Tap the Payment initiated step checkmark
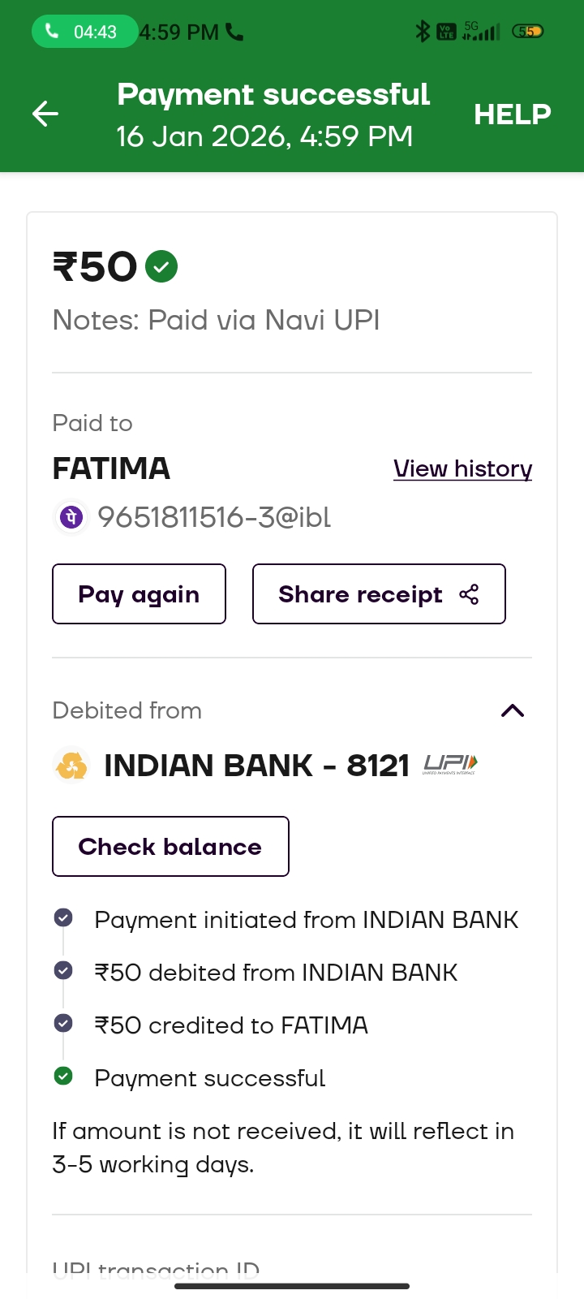This screenshot has height=1299, width=584. [x=63, y=918]
